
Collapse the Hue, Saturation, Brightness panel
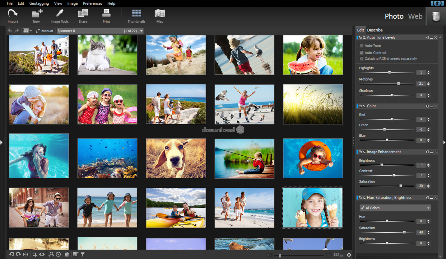431,198
